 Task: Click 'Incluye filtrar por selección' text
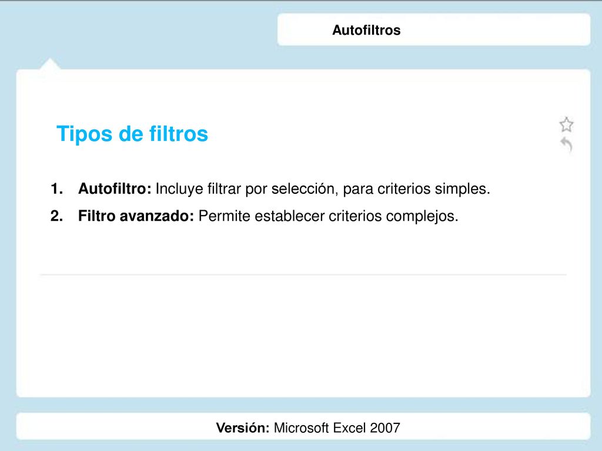pyautogui.click(x=246, y=189)
